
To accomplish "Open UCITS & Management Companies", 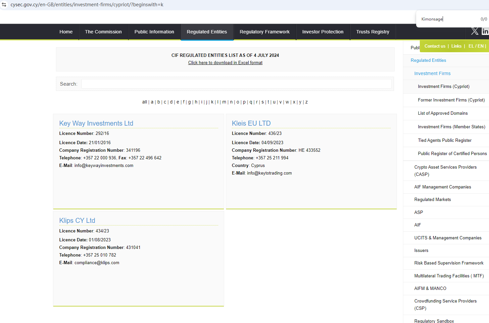I will pos(448,238).
